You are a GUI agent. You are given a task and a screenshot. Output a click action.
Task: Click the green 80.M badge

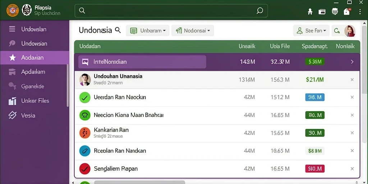(315, 115)
